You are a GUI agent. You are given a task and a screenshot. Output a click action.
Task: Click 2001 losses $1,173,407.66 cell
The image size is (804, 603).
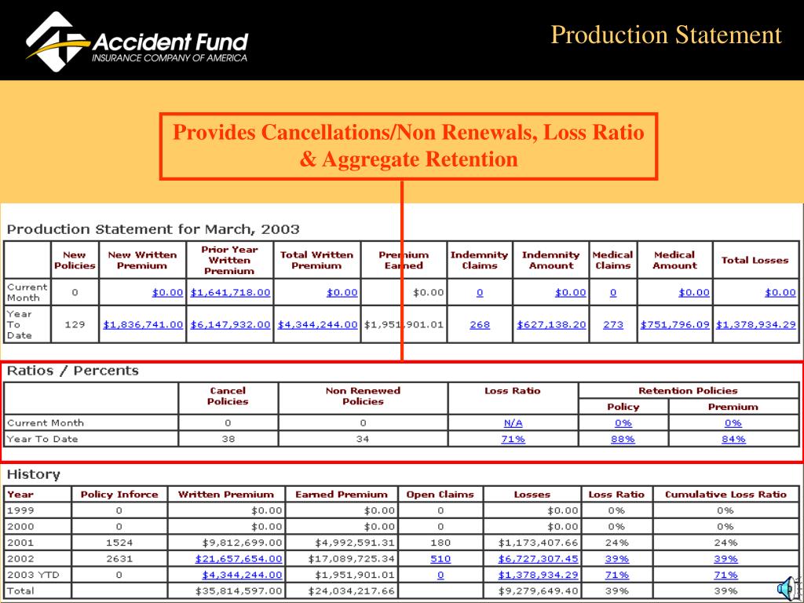click(532, 543)
